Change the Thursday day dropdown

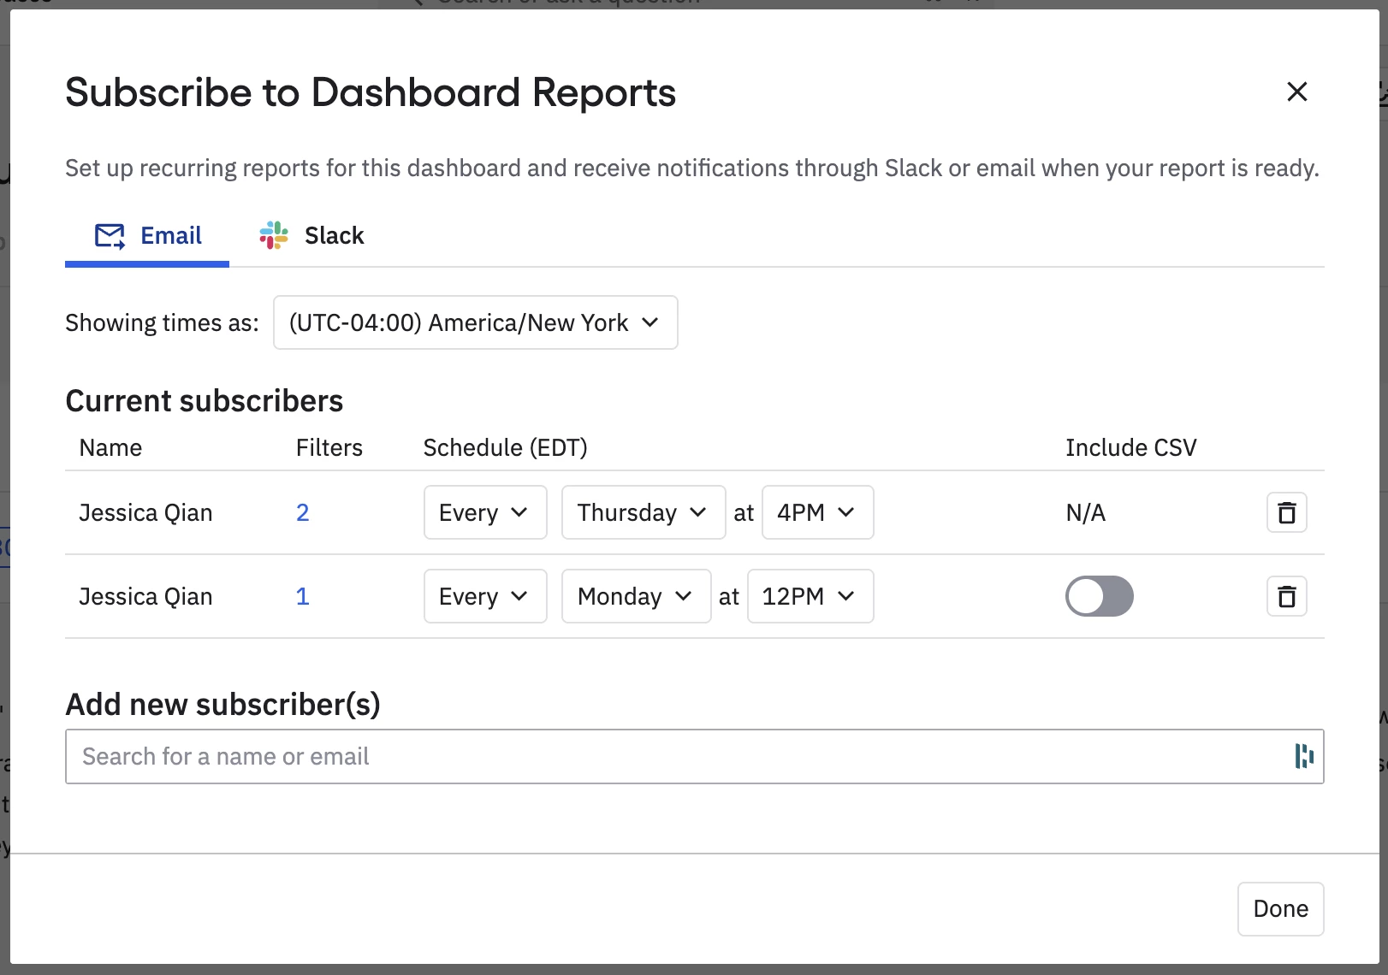[x=644, y=512]
